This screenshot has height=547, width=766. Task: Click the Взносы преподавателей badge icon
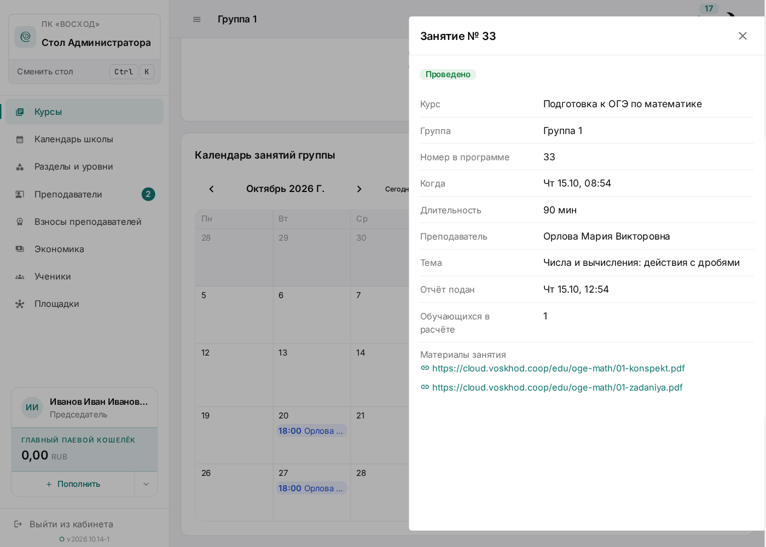pos(20,222)
